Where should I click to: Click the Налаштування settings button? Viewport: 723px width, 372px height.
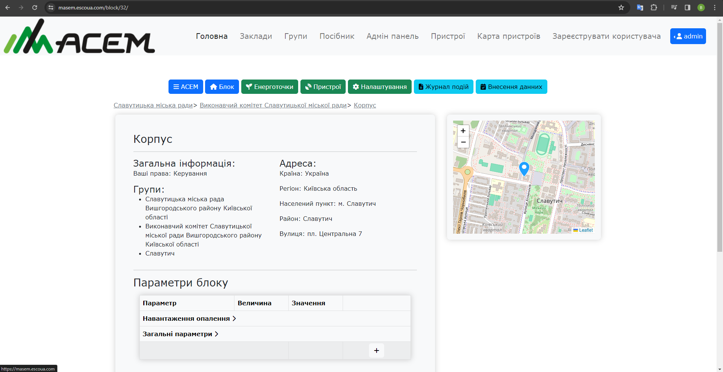click(380, 87)
